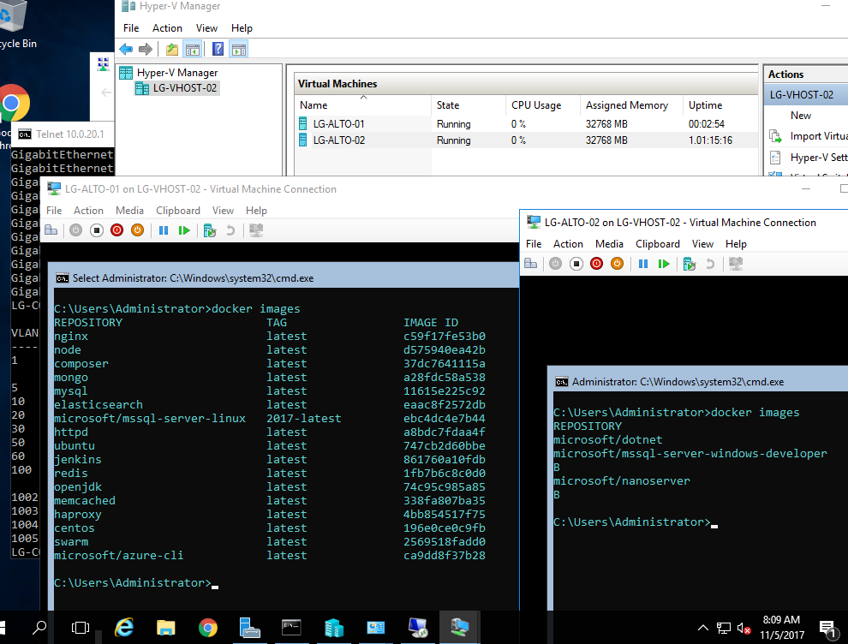Image resolution: width=848 pixels, height=644 pixels.
Task: Select LG-ALTO-01 in Virtual Machines list
Action: (338, 123)
